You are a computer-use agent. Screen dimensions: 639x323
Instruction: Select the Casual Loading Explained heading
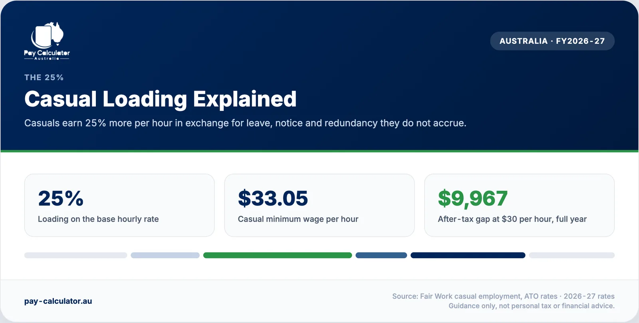point(161,99)
